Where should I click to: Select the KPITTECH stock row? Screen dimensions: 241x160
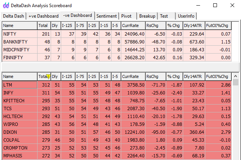(117, 101)
